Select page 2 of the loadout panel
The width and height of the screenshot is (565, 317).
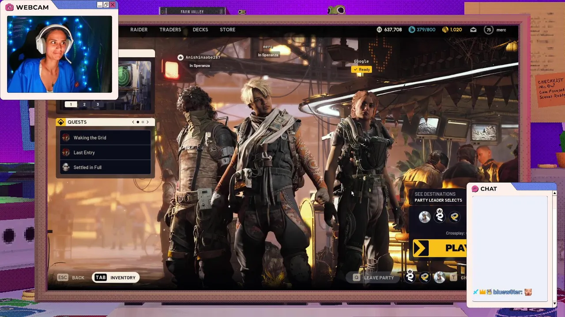pos(84,104)
